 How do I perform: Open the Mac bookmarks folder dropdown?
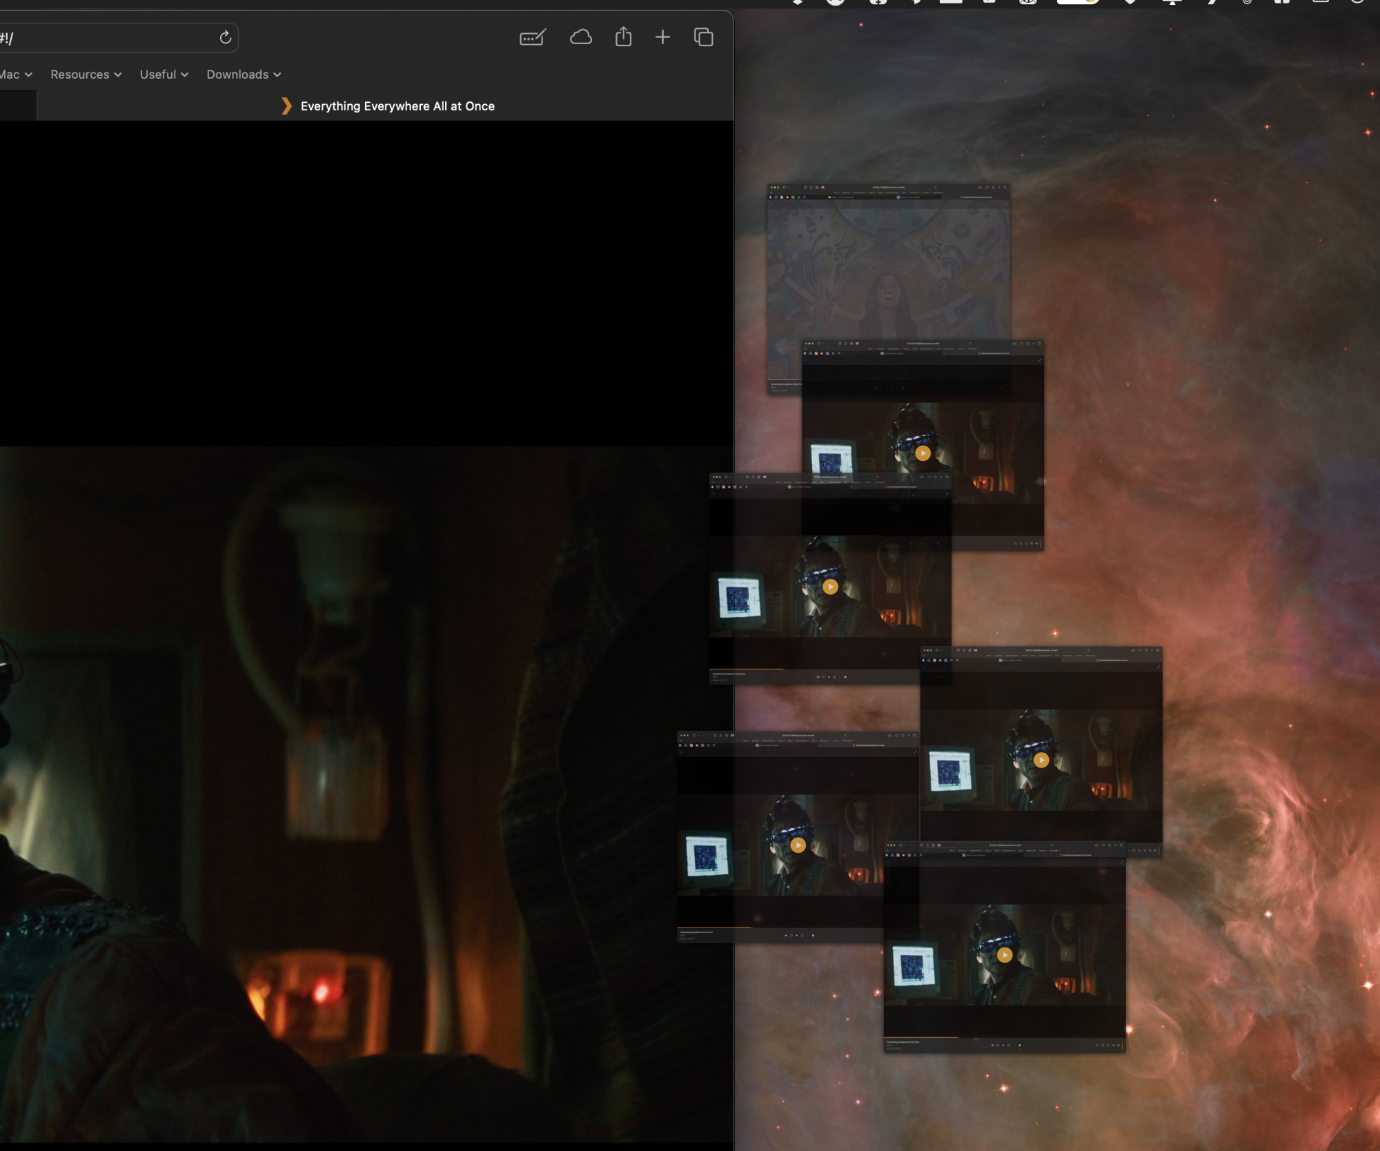(x=15, y=75)
